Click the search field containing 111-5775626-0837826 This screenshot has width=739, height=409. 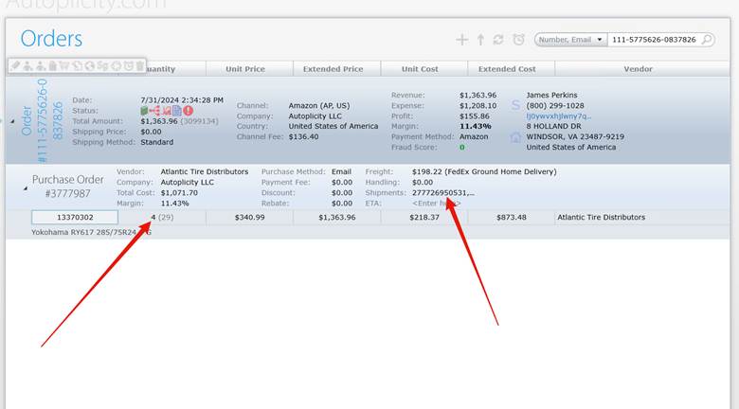click(654, 40)
